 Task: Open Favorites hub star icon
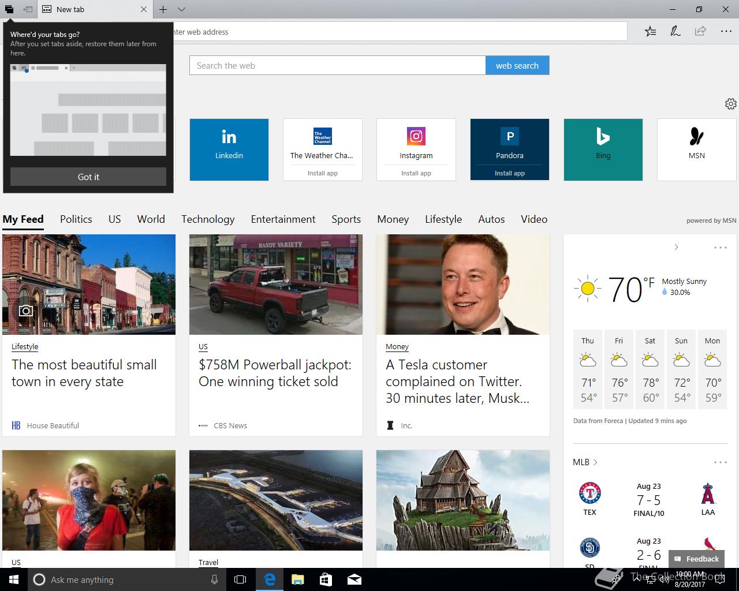(650, 32)
